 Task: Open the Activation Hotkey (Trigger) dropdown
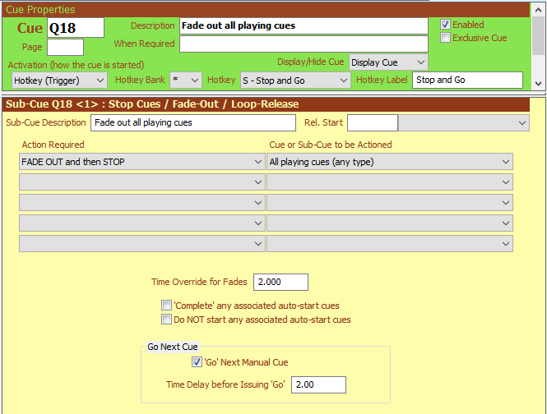click(x=60, y=80)
